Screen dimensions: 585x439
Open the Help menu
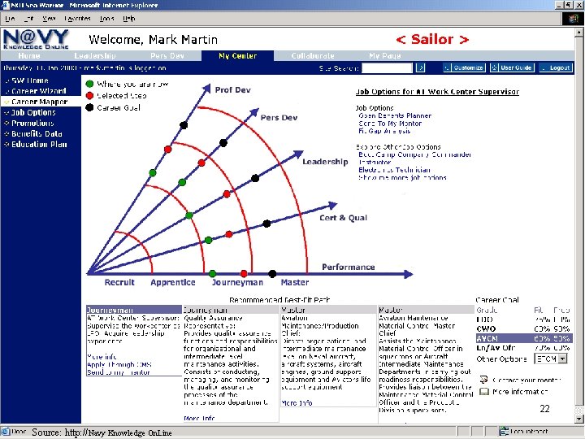[128, 18]
